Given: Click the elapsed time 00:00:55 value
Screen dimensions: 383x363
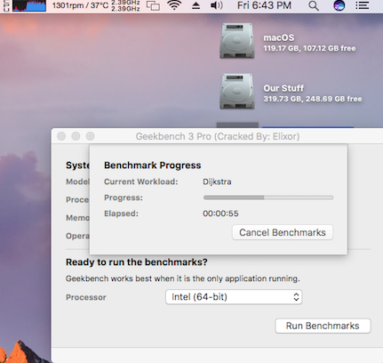Looking at the screenshot, I should point(220,214).
